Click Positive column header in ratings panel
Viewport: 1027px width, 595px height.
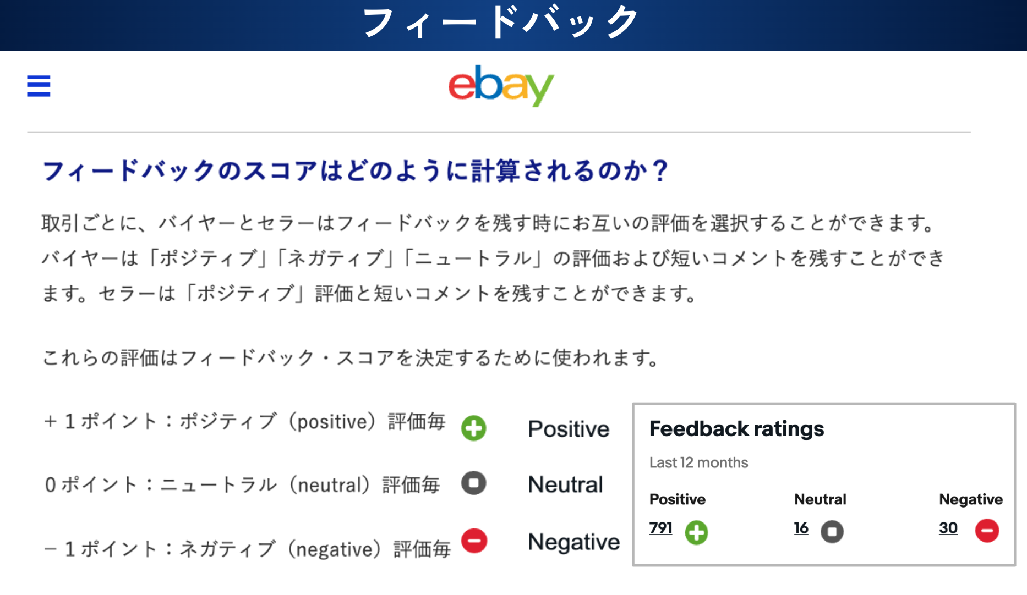[x=677, y=499]
